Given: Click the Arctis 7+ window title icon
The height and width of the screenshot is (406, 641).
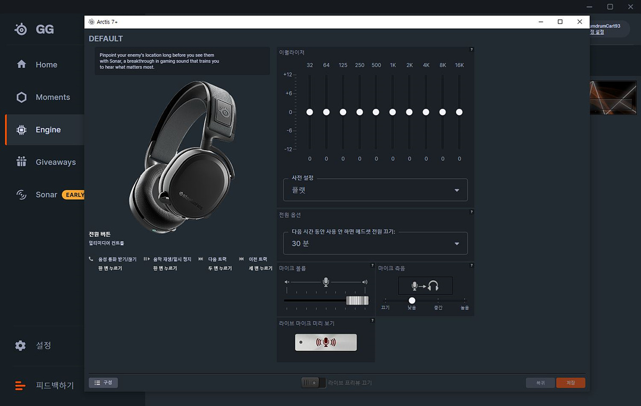Looking at the screenshot, I should 91,22.
